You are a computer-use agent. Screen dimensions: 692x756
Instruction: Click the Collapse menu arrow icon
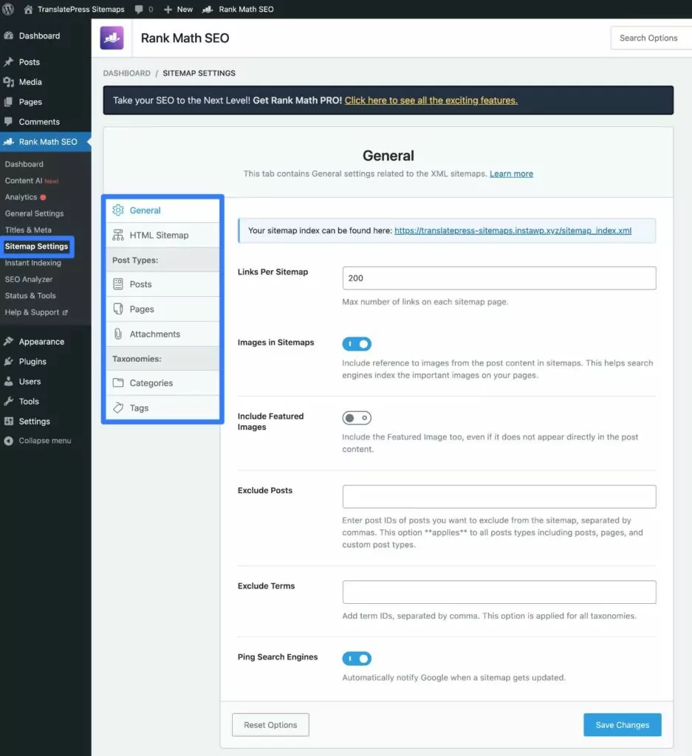coord(9,441)
